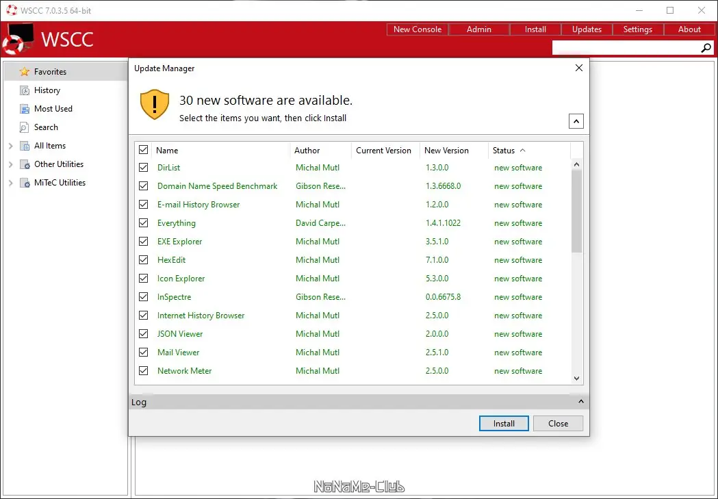Select the Most Used icon

[24, 109]
